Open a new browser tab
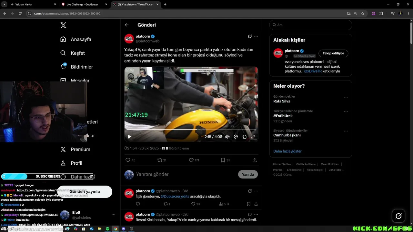 coord(165,5)
